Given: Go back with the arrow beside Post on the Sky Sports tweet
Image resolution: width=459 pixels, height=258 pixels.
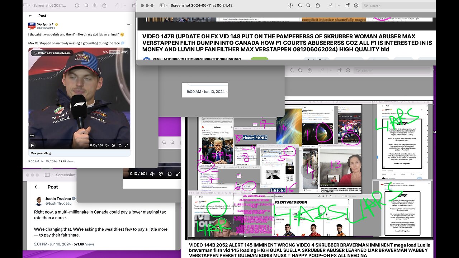Looking at the screenshot, I should 30,16.
